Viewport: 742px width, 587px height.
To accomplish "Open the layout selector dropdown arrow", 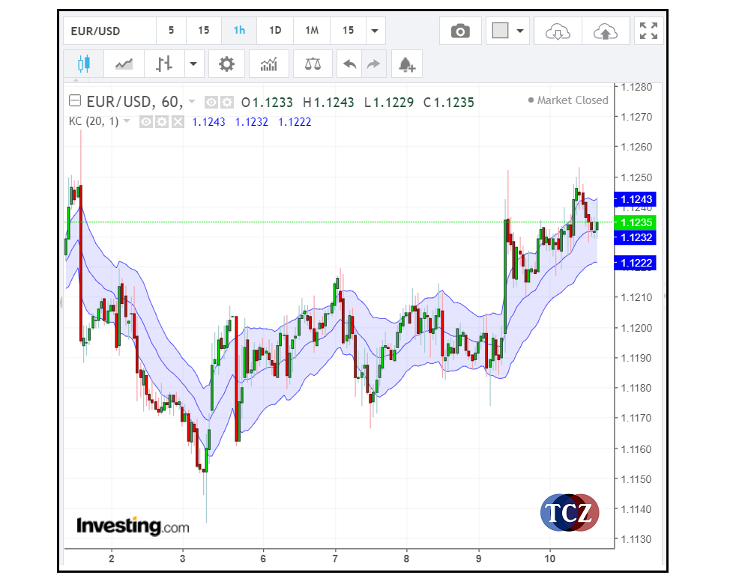I will pyautogui.click(x=519, y=31).
